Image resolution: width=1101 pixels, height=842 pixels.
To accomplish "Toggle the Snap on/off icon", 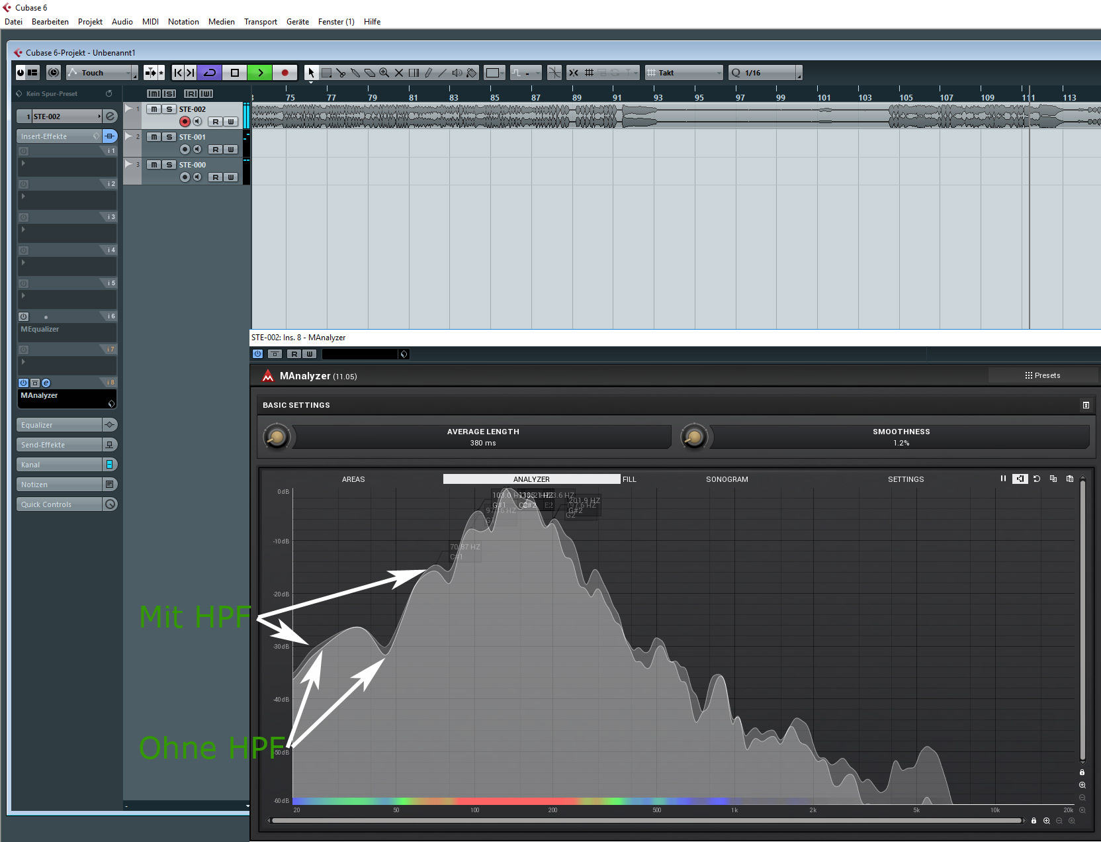I will pos(574,73).
